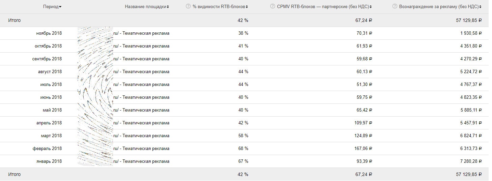Click help icon beside "% видимости RTB-блоков"

tap(188, 7)
